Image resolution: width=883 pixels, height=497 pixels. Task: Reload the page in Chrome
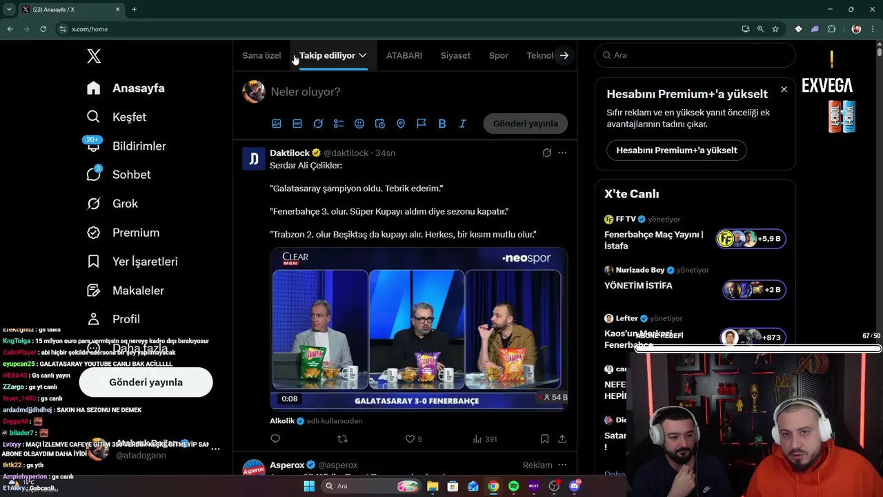click(43, 29)
